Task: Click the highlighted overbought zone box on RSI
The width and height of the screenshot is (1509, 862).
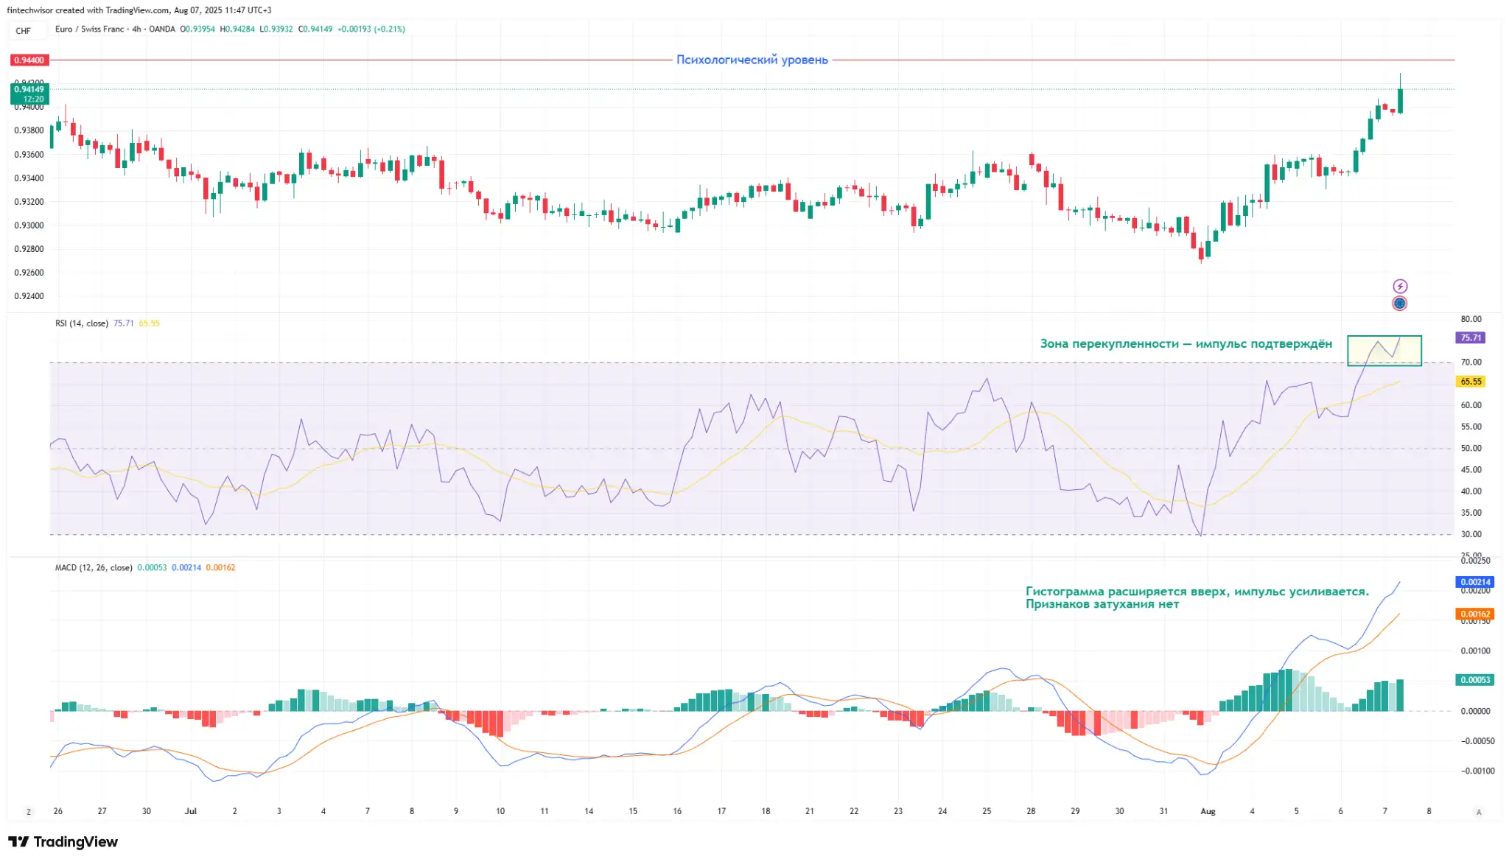Action: pos(1384,349)
